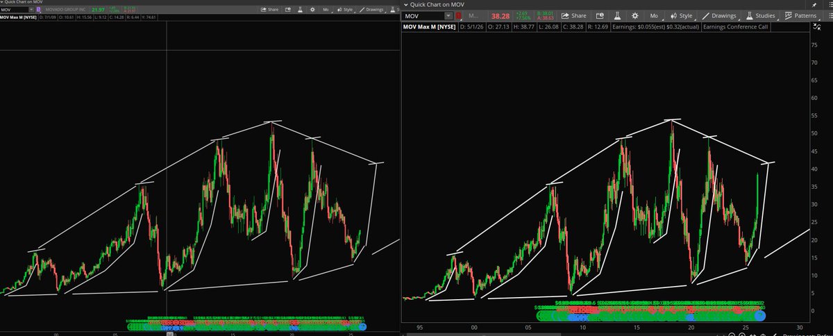Collapse the left Quick Chart on MOV header
Viewport: 833px width, 336px height.
2,2
